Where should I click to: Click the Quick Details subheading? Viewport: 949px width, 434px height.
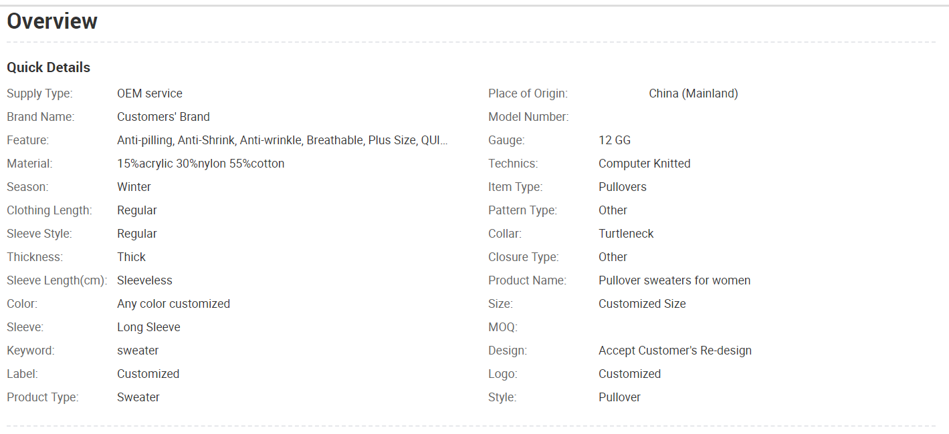pos(48,67)
